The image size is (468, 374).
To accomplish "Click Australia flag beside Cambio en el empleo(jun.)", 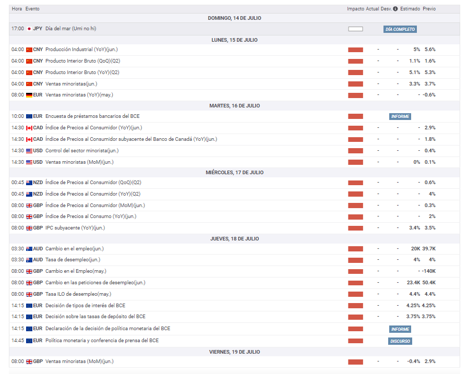I will coord(29,249).
